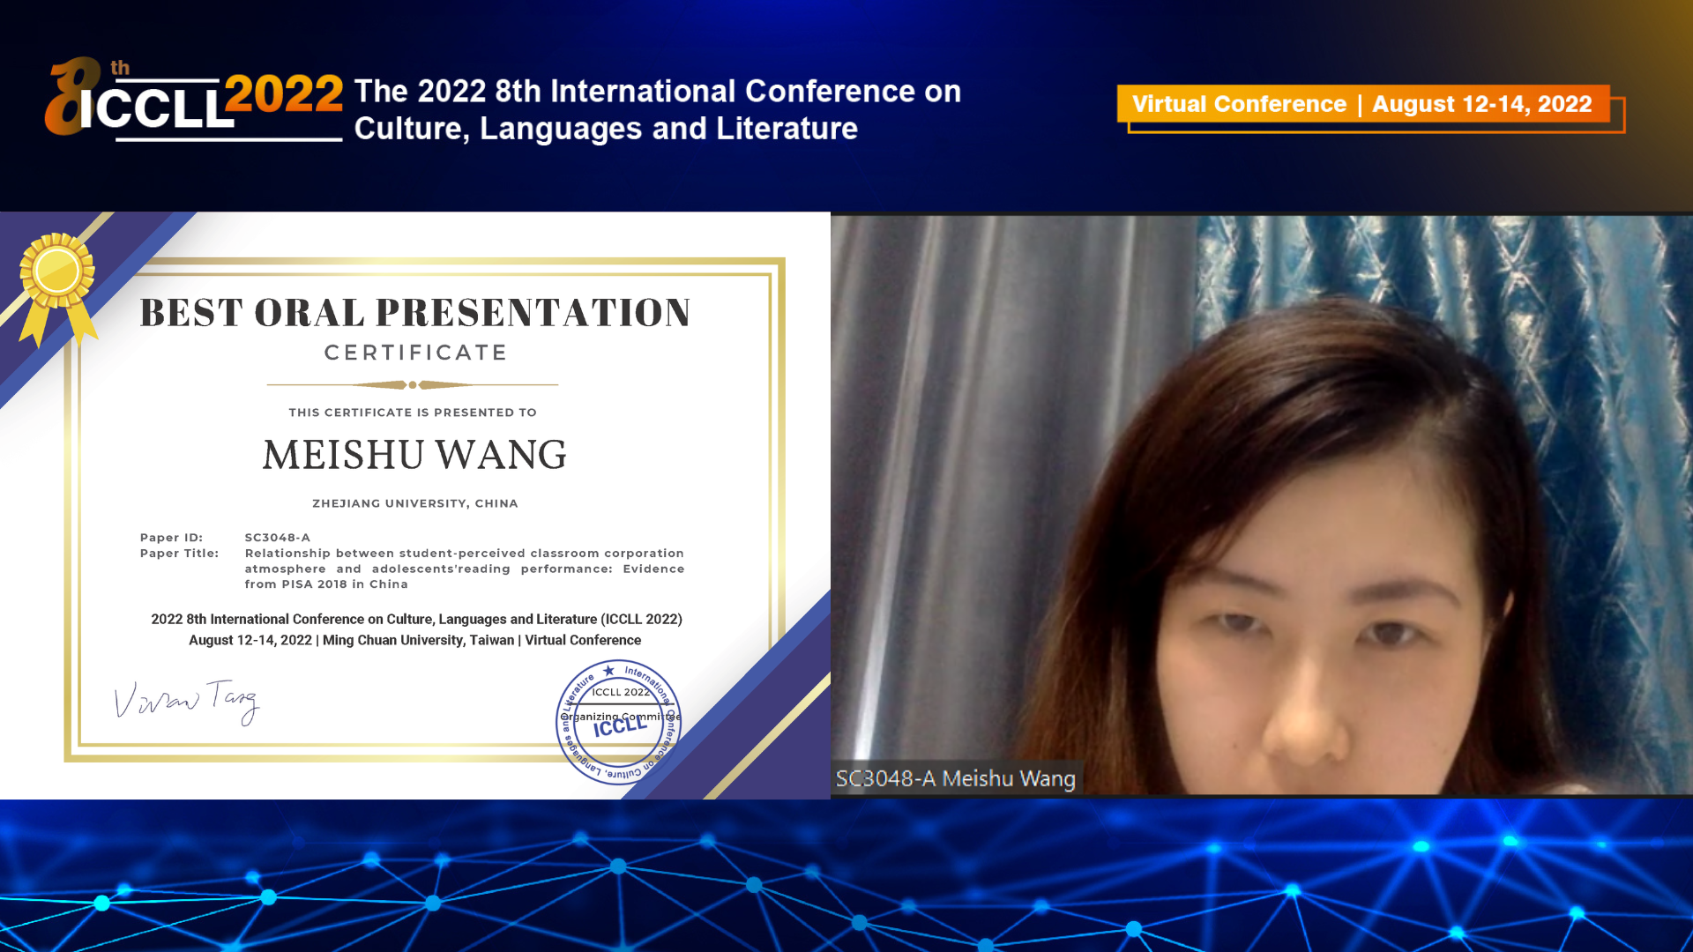Click the word 'CERTIFICATE' under the heading
Image resolution: width=1693 pixels, height=952 pixels.
point(415,353)
